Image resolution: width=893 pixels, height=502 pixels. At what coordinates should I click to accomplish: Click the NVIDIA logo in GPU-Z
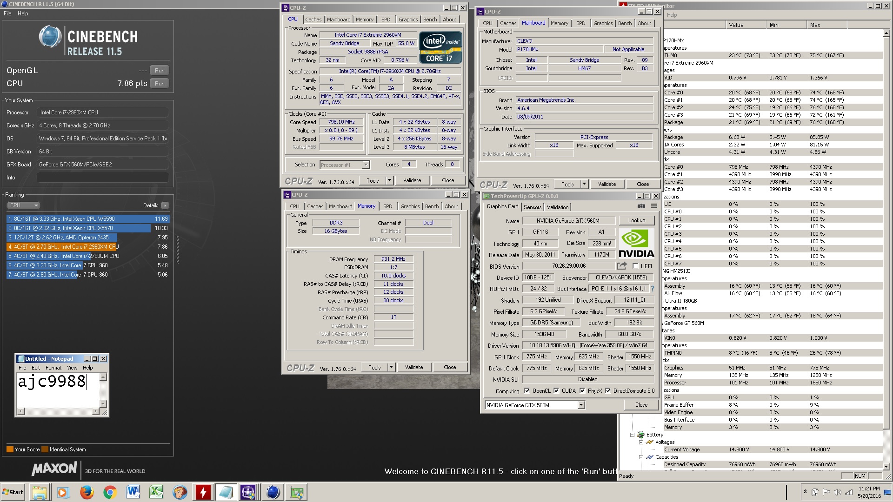coord(636,244)
